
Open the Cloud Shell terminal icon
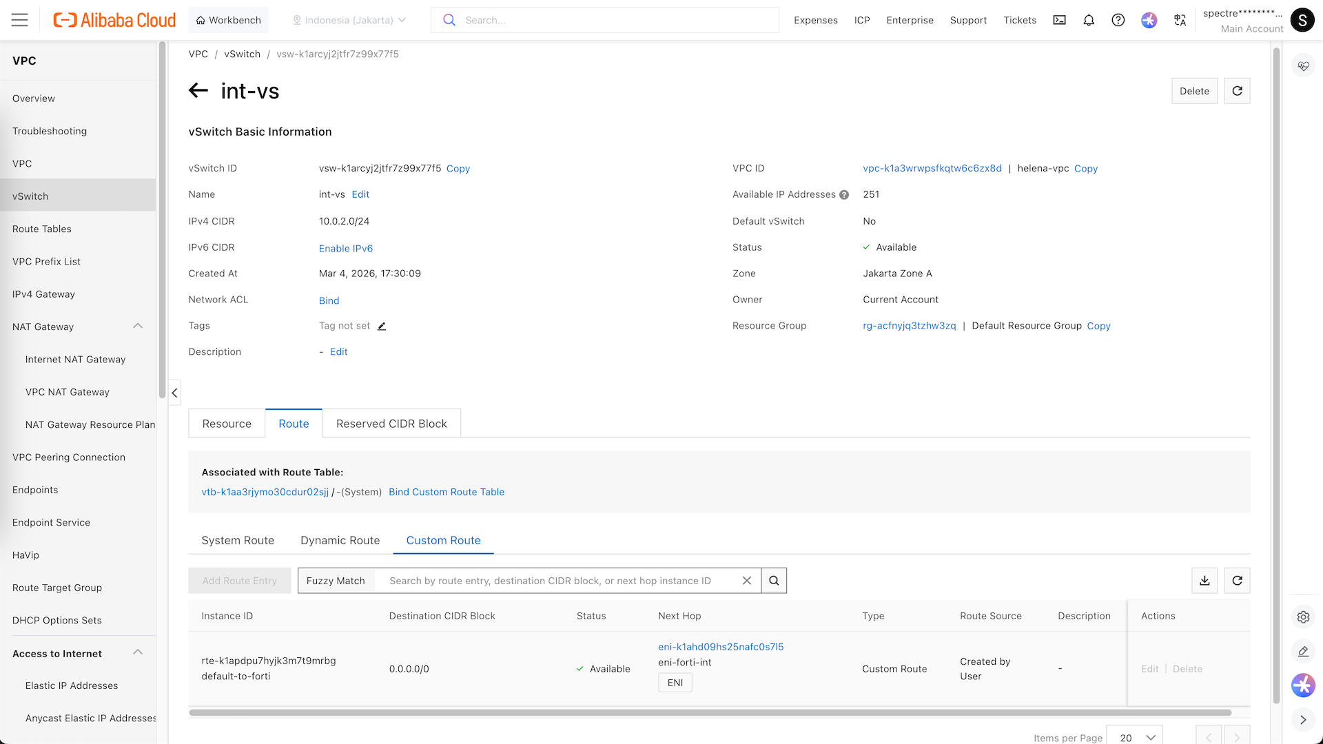click(x=1059, y=20)
